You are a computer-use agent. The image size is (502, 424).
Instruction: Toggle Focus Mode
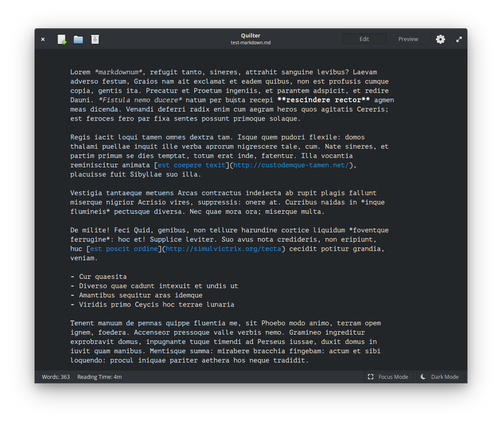pyautogui.click(x=388, y=377)
